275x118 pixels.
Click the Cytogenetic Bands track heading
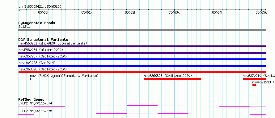37,23
